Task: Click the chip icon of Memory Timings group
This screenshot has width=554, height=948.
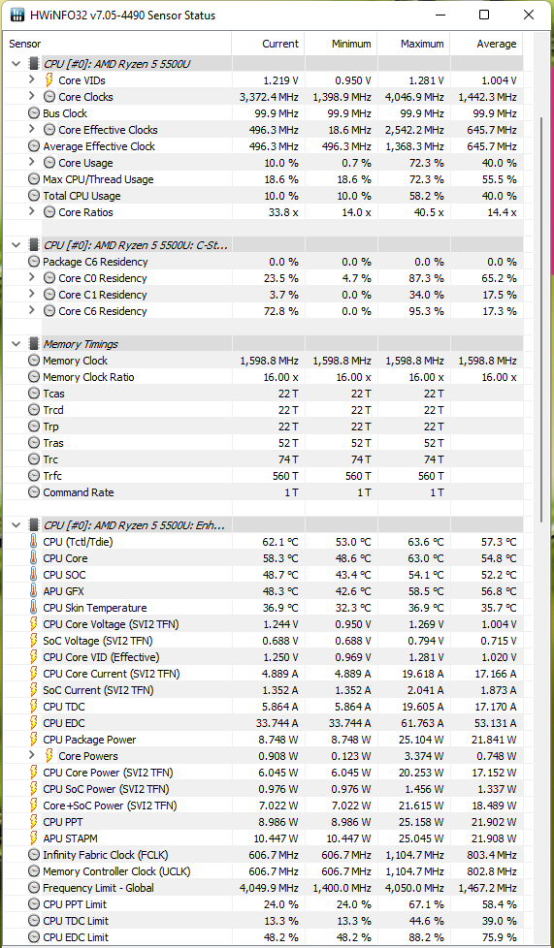Action: pyautogui.click(x=34, y=344)
